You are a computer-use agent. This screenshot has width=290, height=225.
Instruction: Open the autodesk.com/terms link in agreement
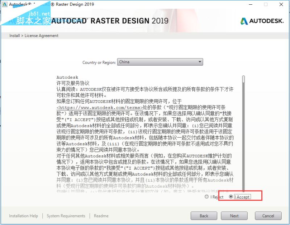tap(100, 108)
